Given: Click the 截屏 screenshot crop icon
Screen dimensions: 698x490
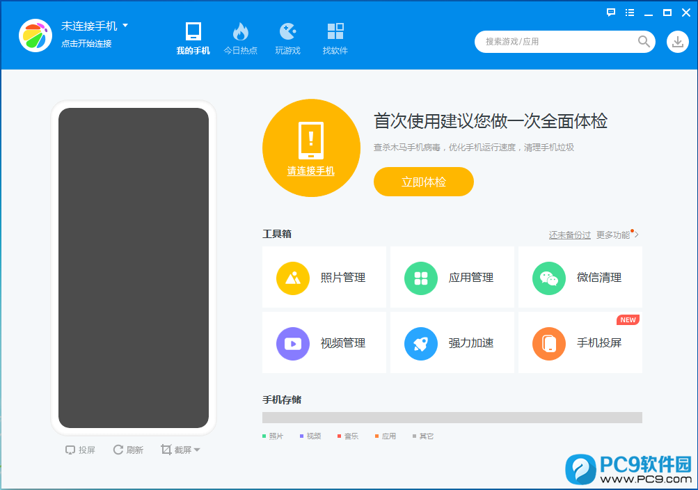Looking at the screenshot, I should [166, 450].
